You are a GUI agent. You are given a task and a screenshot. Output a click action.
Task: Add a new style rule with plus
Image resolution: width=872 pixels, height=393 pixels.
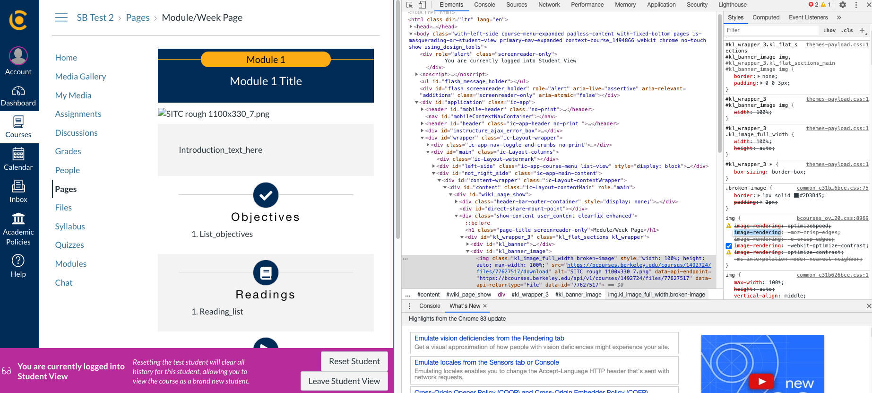pyautogui.click(x=862, y=30)
